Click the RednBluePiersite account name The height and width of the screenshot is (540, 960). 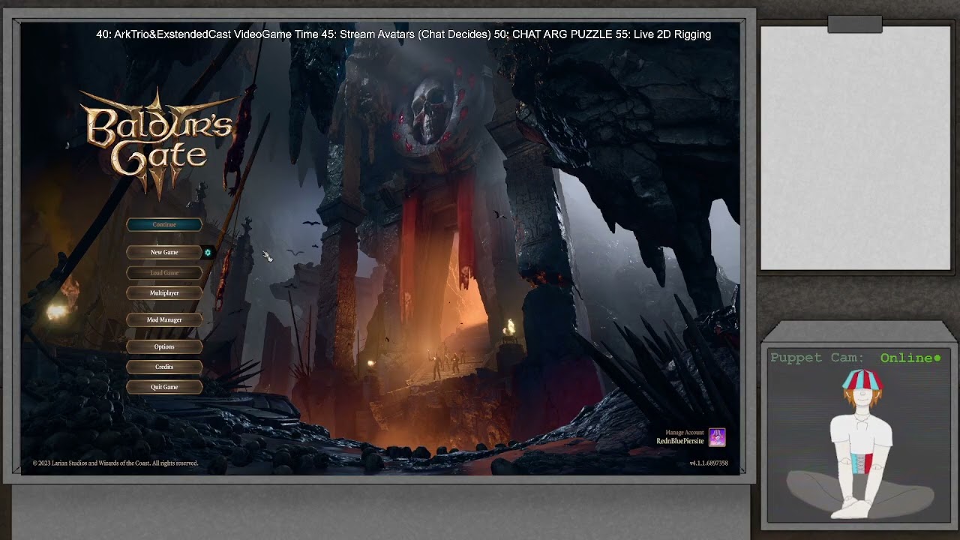pyautogui.click(x=680, y=441)
